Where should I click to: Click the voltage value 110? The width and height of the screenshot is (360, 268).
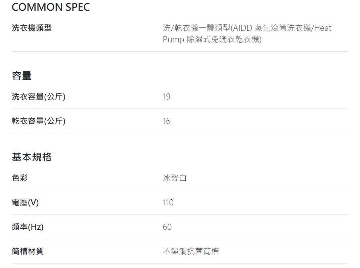click(x=168, y=202)
